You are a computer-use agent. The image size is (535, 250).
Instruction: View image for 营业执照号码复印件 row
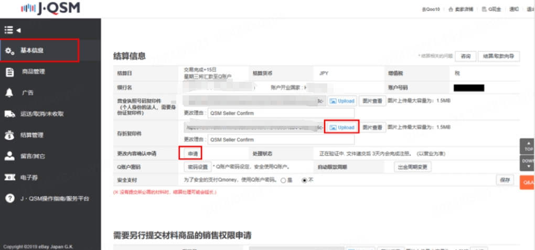coord(372,101)
